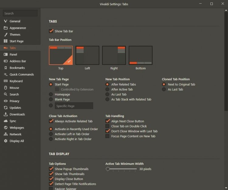
Task: Click the Start Page grid icon
Action: pos(5,41)
